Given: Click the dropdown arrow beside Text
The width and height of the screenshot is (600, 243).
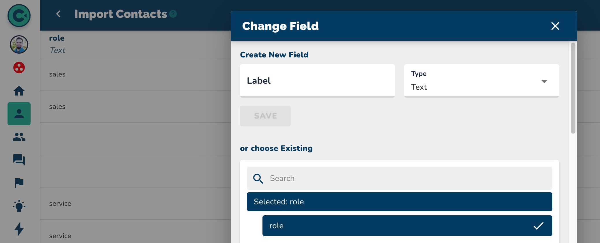Looking at the screenshot, I should click(544, 82).
